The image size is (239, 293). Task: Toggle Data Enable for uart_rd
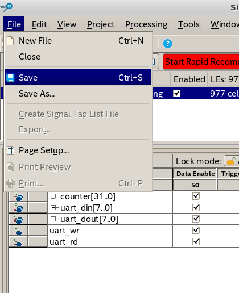pos(196,241)
